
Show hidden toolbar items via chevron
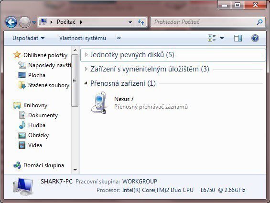tap(119, 38)
